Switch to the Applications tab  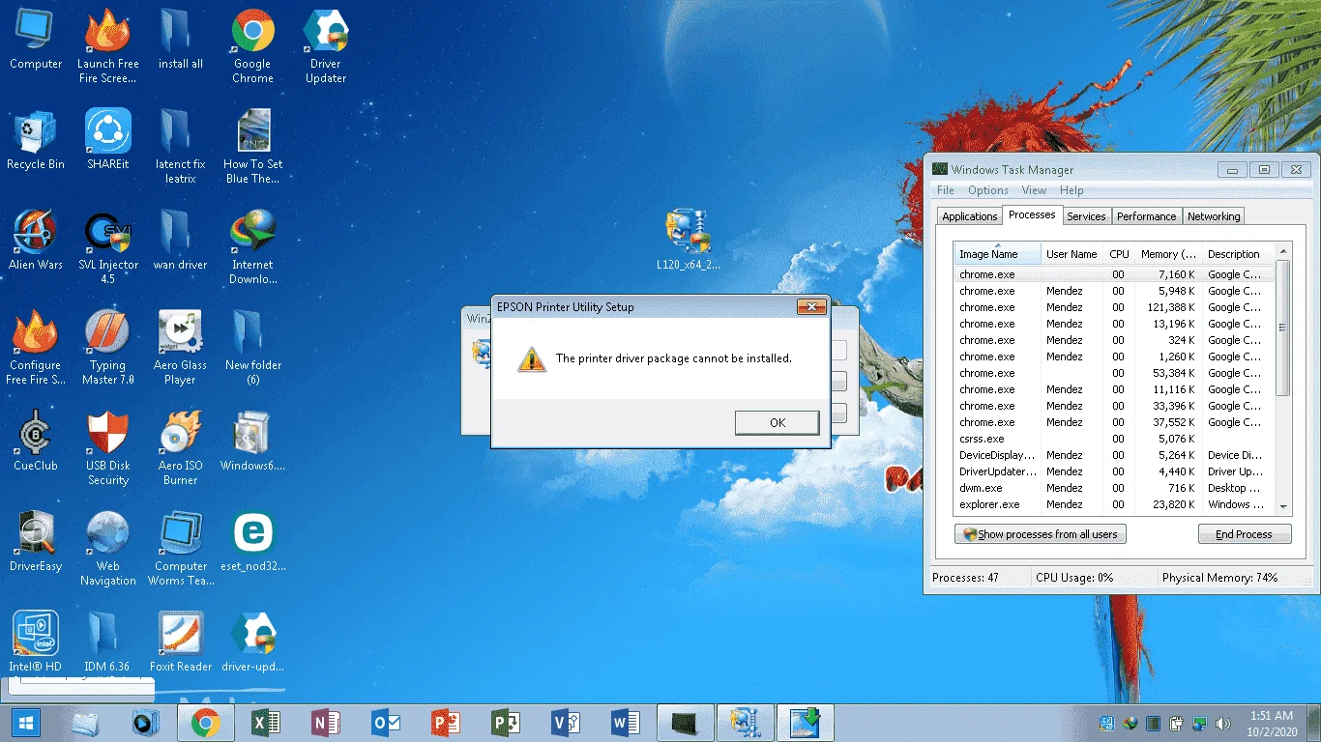pos(969,216)
